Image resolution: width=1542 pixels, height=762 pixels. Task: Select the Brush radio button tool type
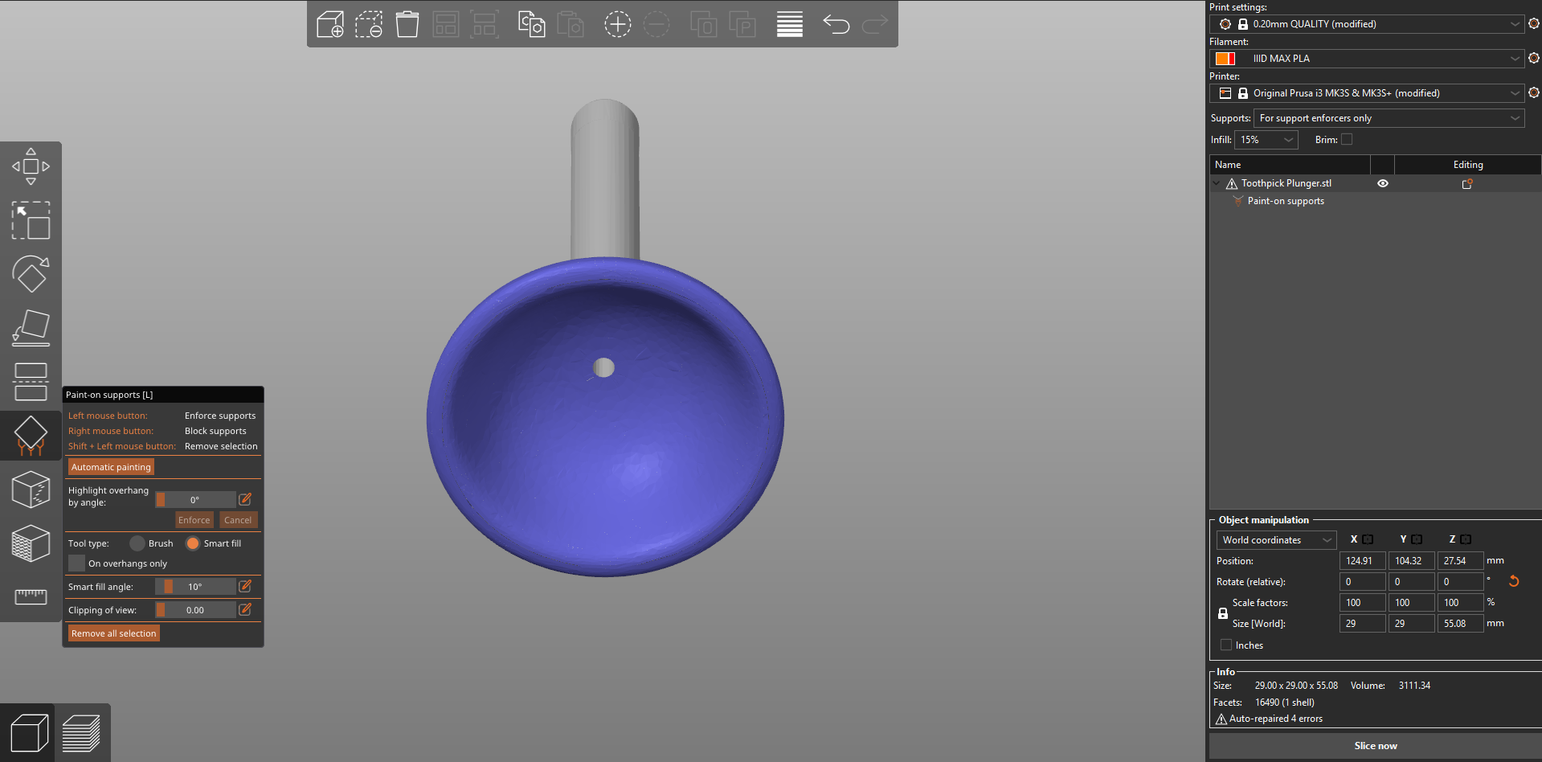(x=137, y=543)
